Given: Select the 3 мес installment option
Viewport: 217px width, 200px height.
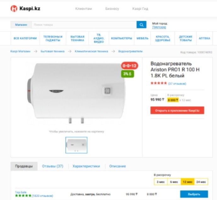Looking at the screenshot, I should (x=161, y=182).
